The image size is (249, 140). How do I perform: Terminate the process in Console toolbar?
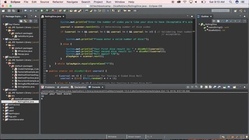pos(188,87)
